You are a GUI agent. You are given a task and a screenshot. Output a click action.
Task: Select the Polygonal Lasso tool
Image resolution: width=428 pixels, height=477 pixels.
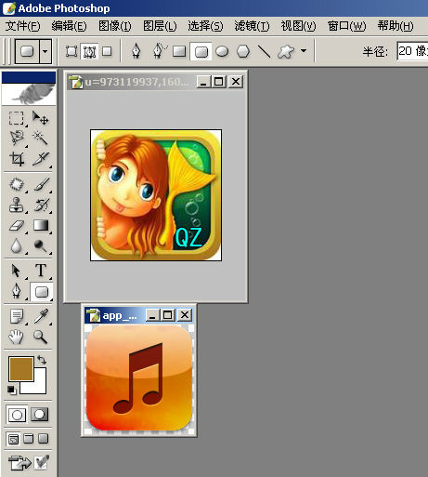click(x=16, y=139)
